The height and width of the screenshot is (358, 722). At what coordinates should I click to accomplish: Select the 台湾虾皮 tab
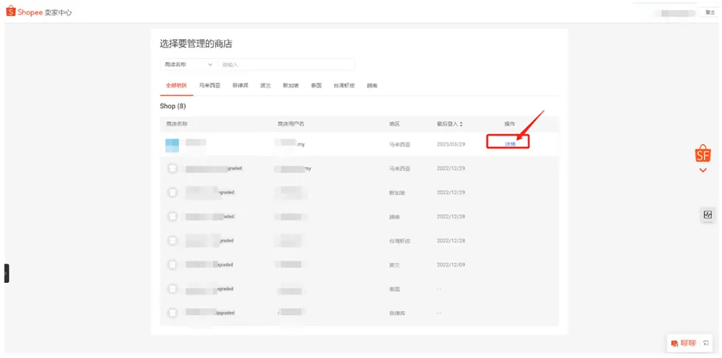point(344,86)
